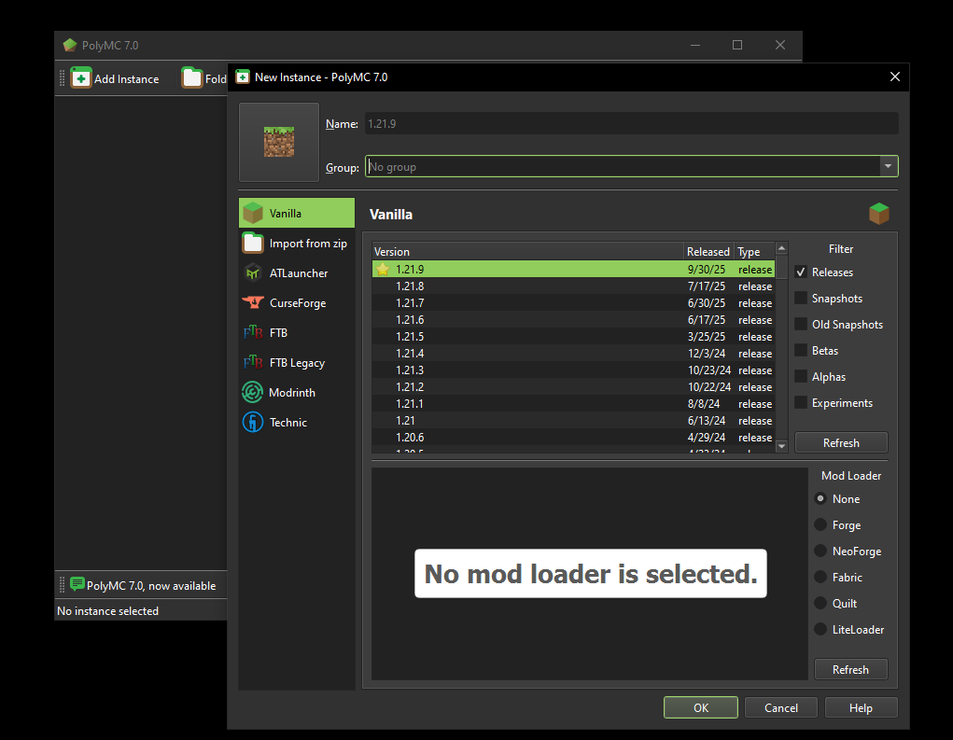953x740 pixels.
Task: Click the Name input field
Action: (632, 123)
